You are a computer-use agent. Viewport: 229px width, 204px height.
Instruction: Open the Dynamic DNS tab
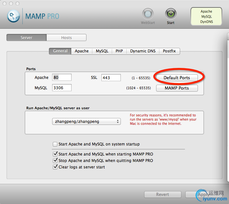coord(143,51)
